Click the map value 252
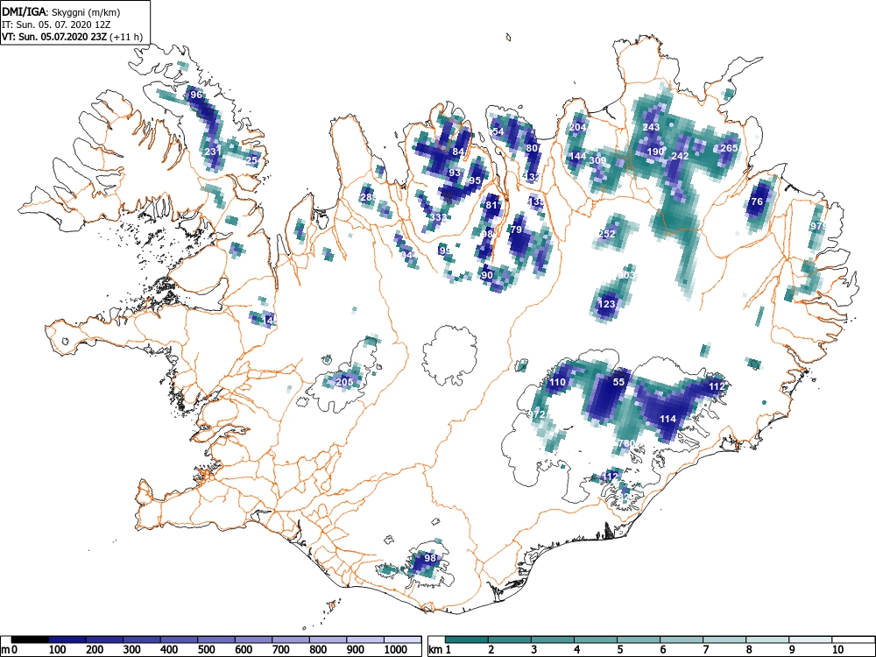The image size is (876, 657). [x=607, y=234]
